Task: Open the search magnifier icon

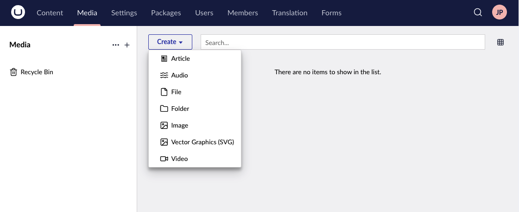Action: tap(478, 13)
